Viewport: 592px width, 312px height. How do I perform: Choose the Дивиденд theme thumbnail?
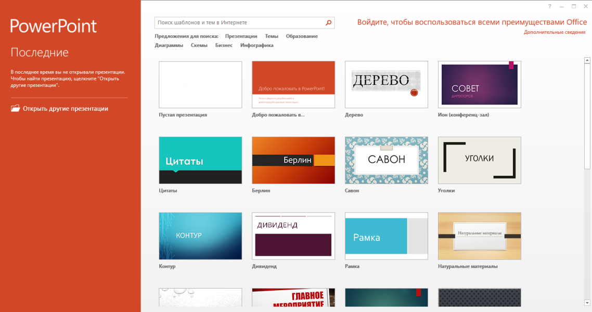(293, 236)
